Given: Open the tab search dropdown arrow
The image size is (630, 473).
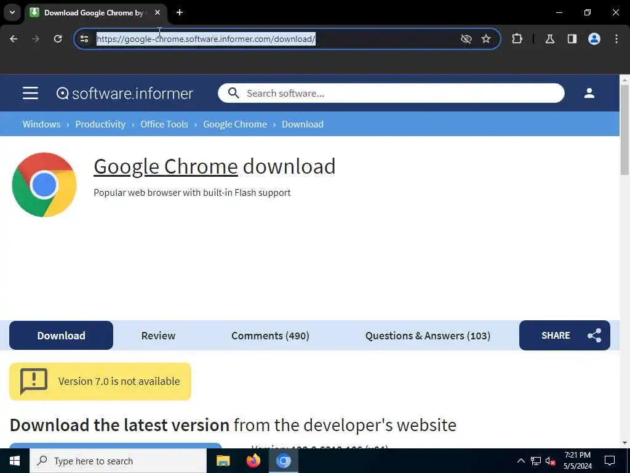Looking at the screenshot, I should tap(12, 12).
